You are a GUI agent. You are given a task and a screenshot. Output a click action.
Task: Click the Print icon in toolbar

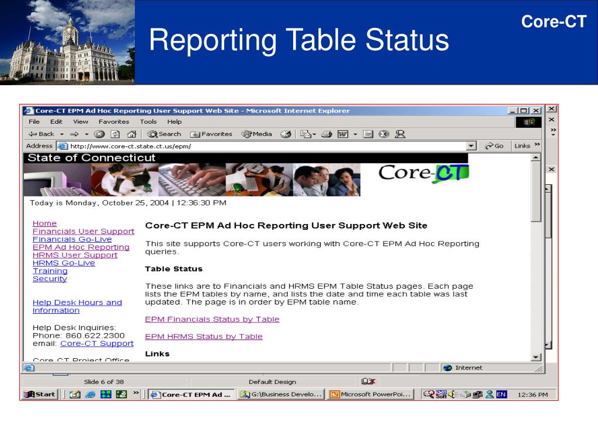point(327,134)
